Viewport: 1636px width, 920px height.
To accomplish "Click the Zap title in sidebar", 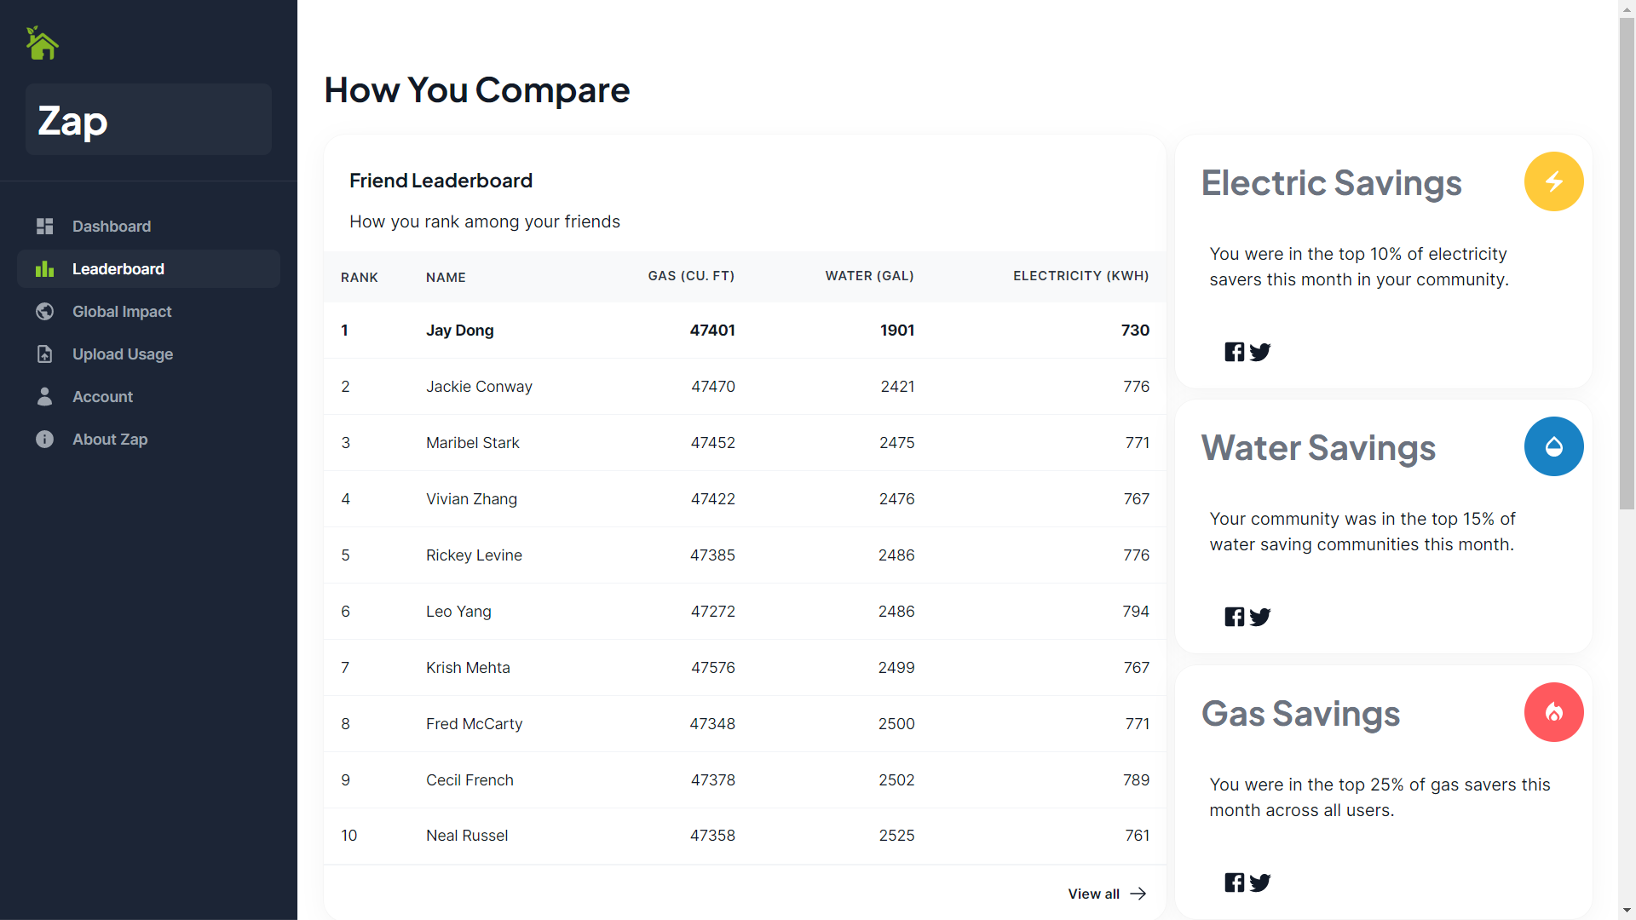I will point(73,121).
